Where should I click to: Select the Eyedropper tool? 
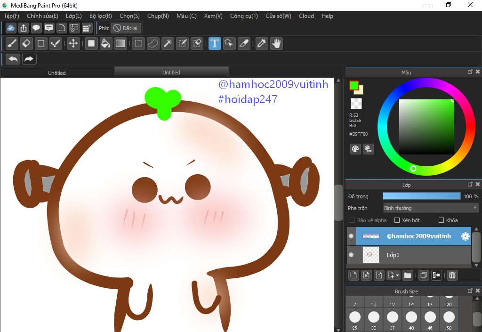click(262, 43)
